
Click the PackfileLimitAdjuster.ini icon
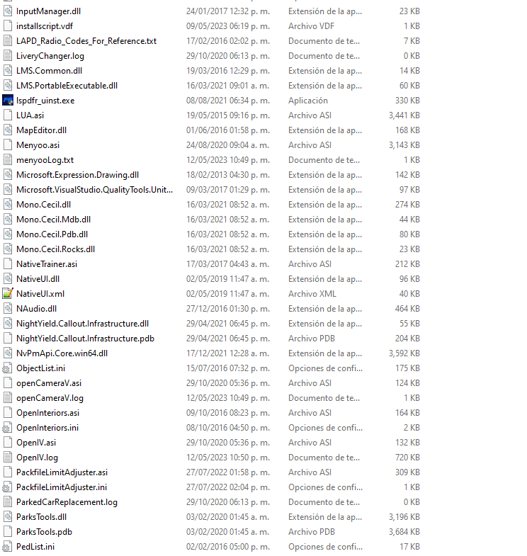pos(8,487)
